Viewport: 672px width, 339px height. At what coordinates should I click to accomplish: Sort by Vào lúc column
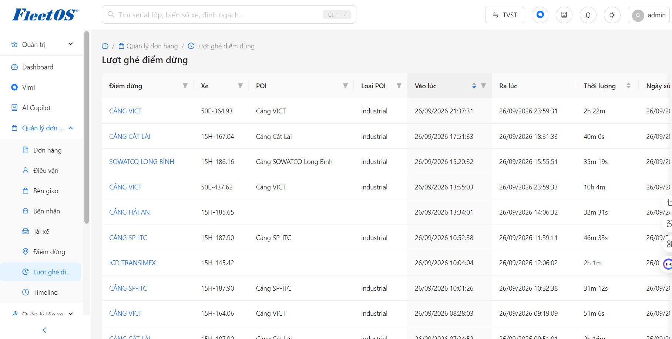click(x=474, y=86)
